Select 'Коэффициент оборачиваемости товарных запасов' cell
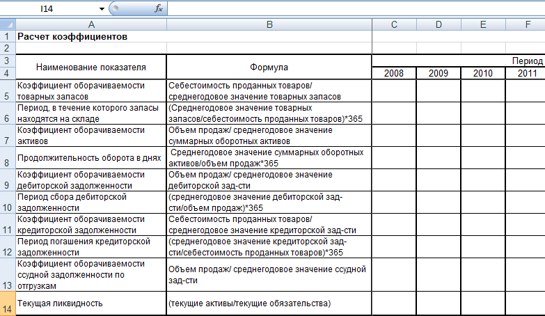The image size is (545, 316). pyautogui.click(x=91, y=90)
